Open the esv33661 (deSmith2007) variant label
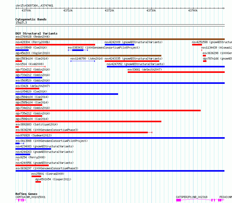Screen dimensions: 232x203 145,69
